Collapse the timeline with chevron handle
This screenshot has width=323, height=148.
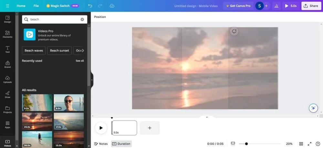207,117
